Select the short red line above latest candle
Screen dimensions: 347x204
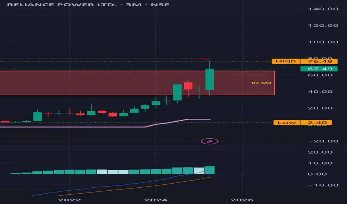204,59
